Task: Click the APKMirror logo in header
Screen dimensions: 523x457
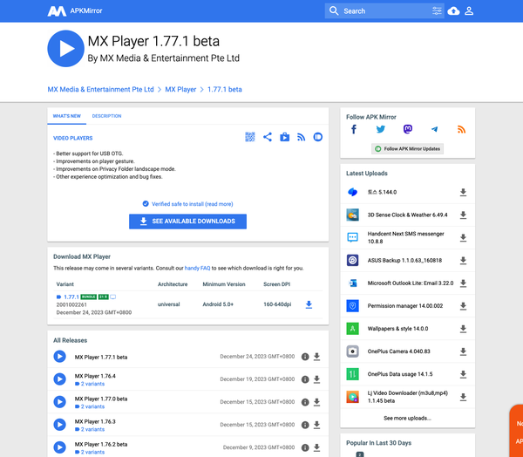Action: pos(75,11)
